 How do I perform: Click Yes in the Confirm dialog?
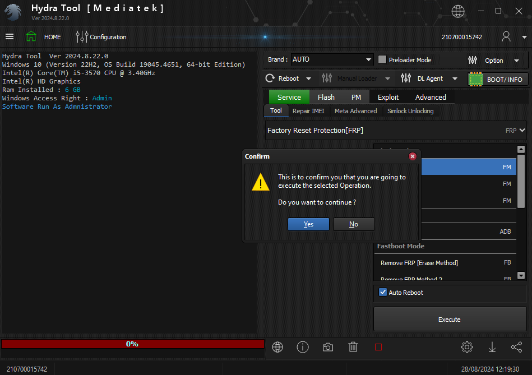308,224
